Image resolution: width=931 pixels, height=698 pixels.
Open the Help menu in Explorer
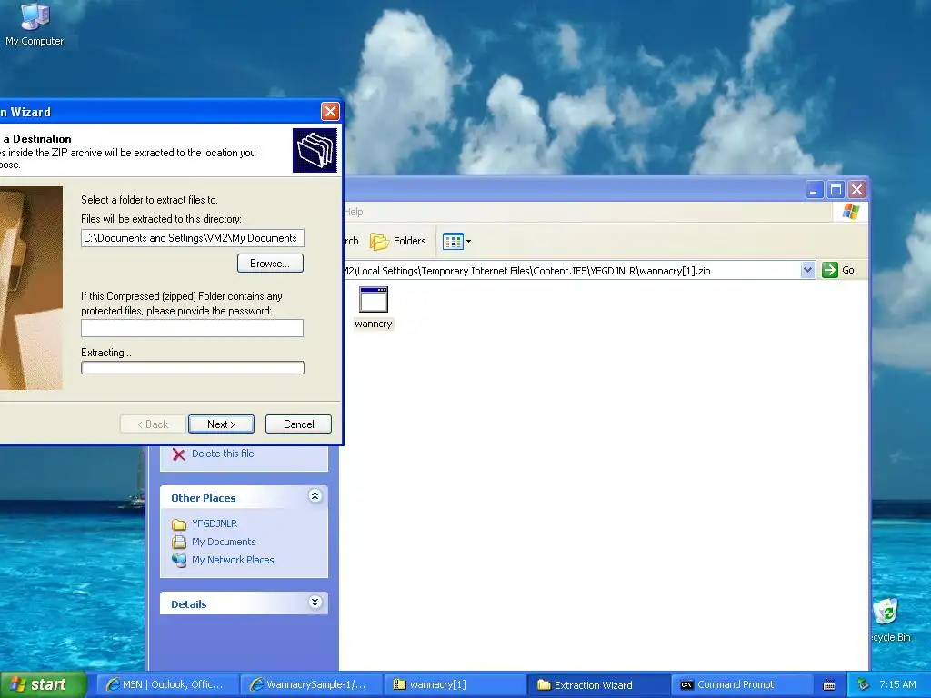pos(354,212)
